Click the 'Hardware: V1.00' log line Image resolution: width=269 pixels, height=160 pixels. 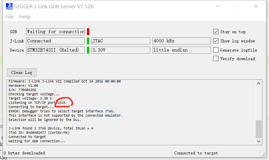point(23,86)
